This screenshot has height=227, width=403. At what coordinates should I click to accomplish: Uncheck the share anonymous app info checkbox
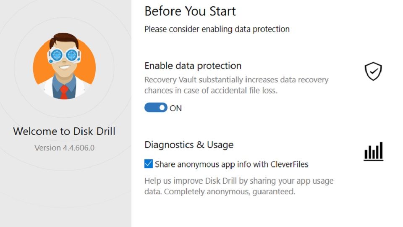[x=149, y=164]
